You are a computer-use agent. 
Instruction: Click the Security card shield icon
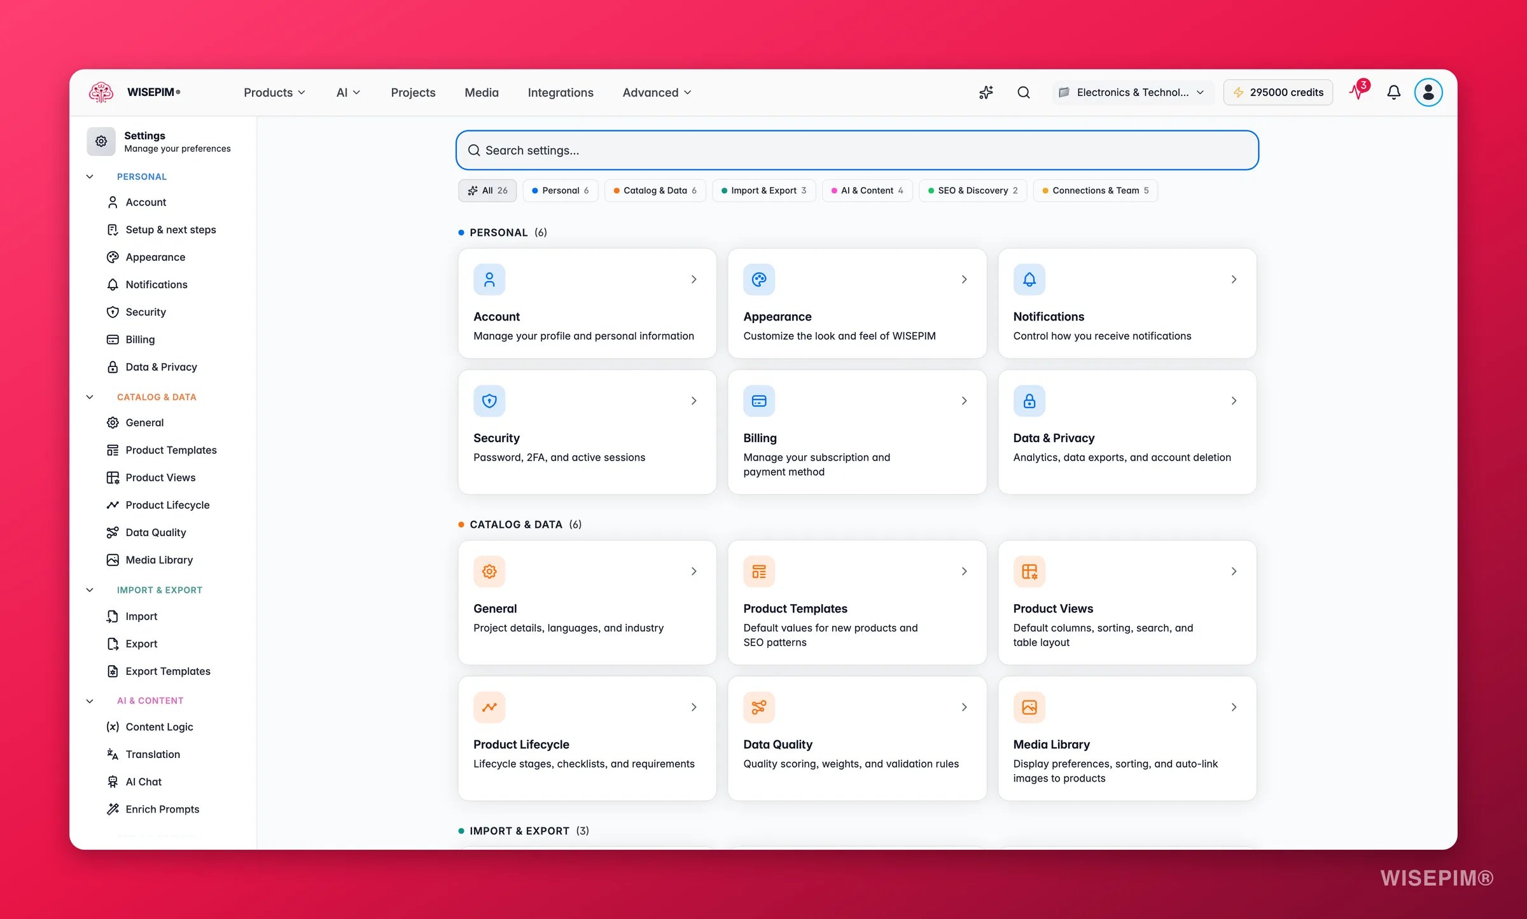(489, 401)
